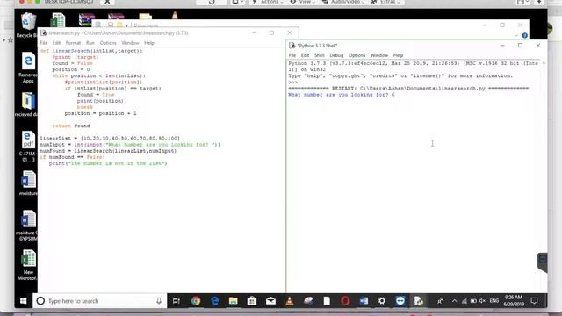Select the C 471M pdf desktop file

pos(27,146)
